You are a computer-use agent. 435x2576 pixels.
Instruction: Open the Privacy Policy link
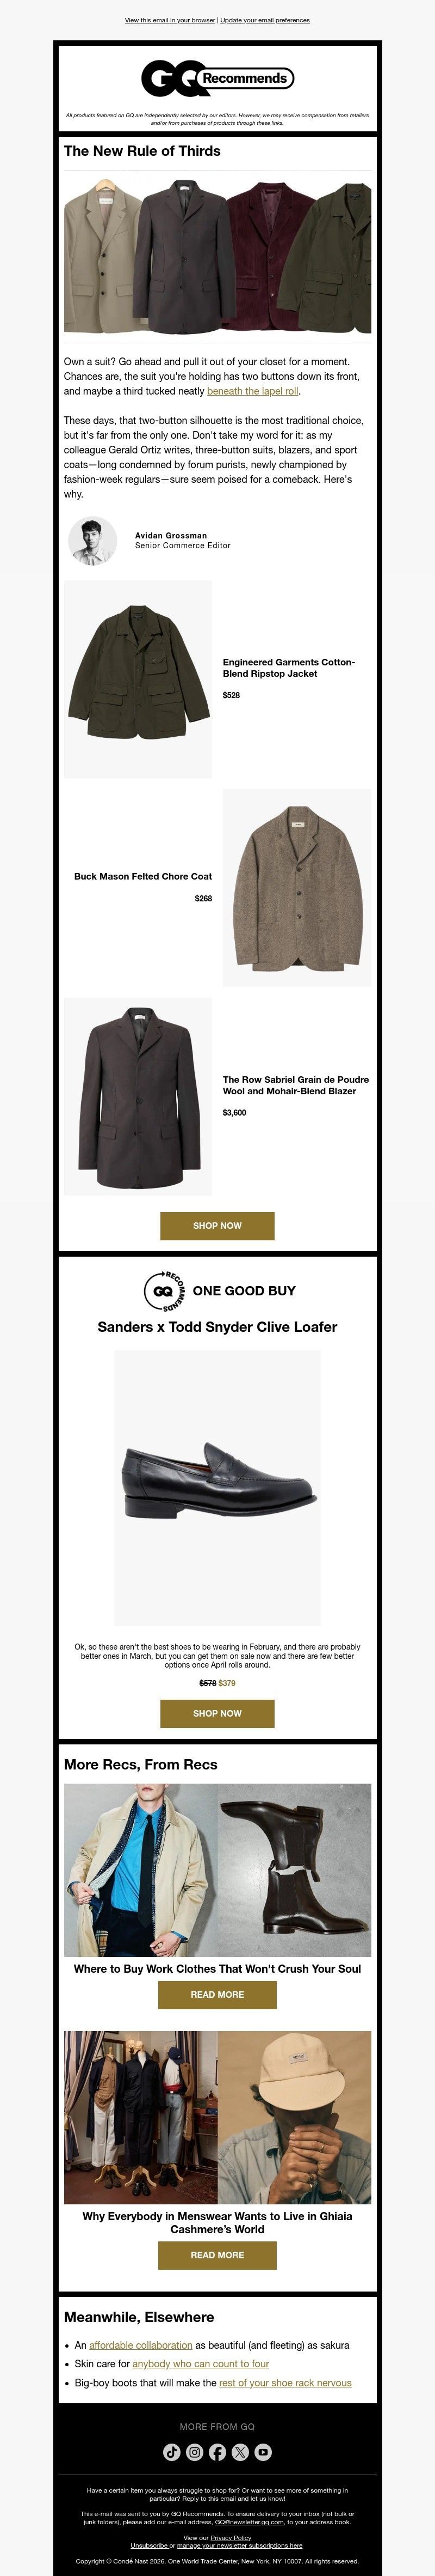click(x=231, y=2537)
